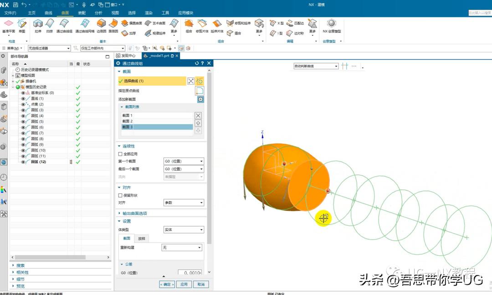Click the 取消 button
492x295 pixels.
tap(200, 284)
